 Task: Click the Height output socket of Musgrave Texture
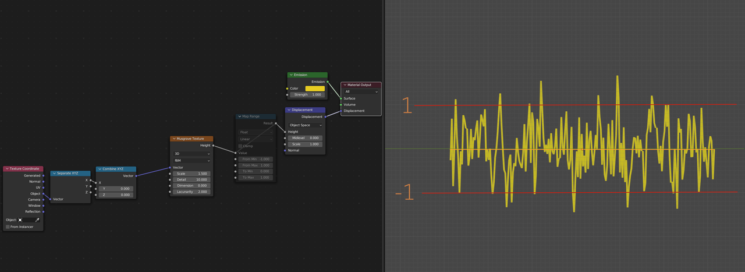[213, 146]
